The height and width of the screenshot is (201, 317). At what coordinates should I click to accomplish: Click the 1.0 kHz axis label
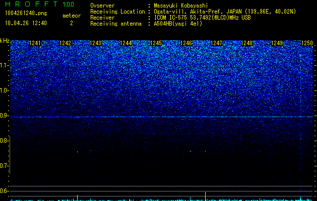click(x=4, y=90)
